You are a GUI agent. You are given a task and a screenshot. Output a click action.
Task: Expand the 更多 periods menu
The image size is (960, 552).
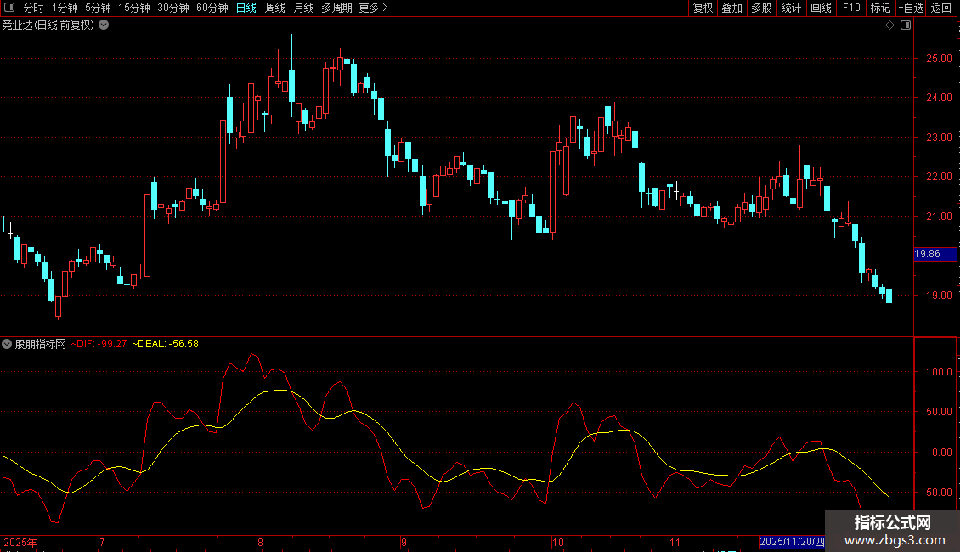tap(373, 8)
